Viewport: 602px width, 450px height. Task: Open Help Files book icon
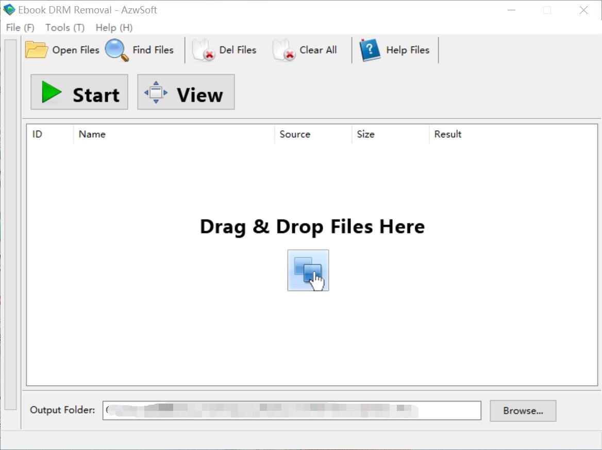pos(370,50)
